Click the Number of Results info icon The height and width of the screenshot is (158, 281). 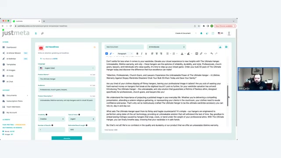coord(52,126)
